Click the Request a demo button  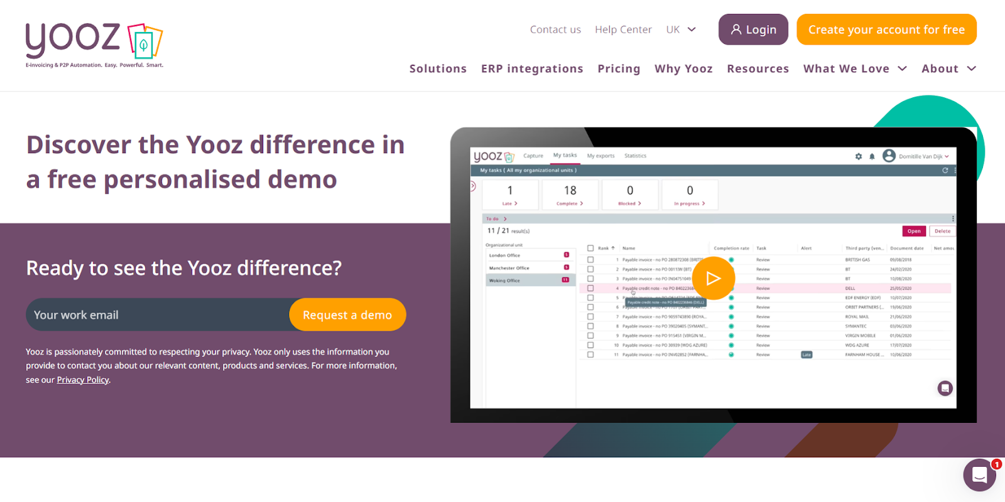coord(347,315)
